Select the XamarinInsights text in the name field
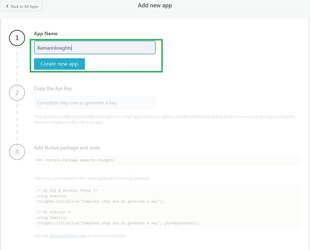The image size is (310, 250). pos(55,48)
